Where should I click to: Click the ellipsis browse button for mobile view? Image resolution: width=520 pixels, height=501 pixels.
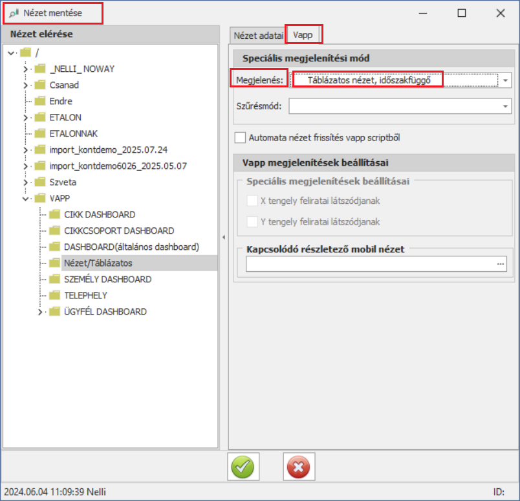click(500, 264)
